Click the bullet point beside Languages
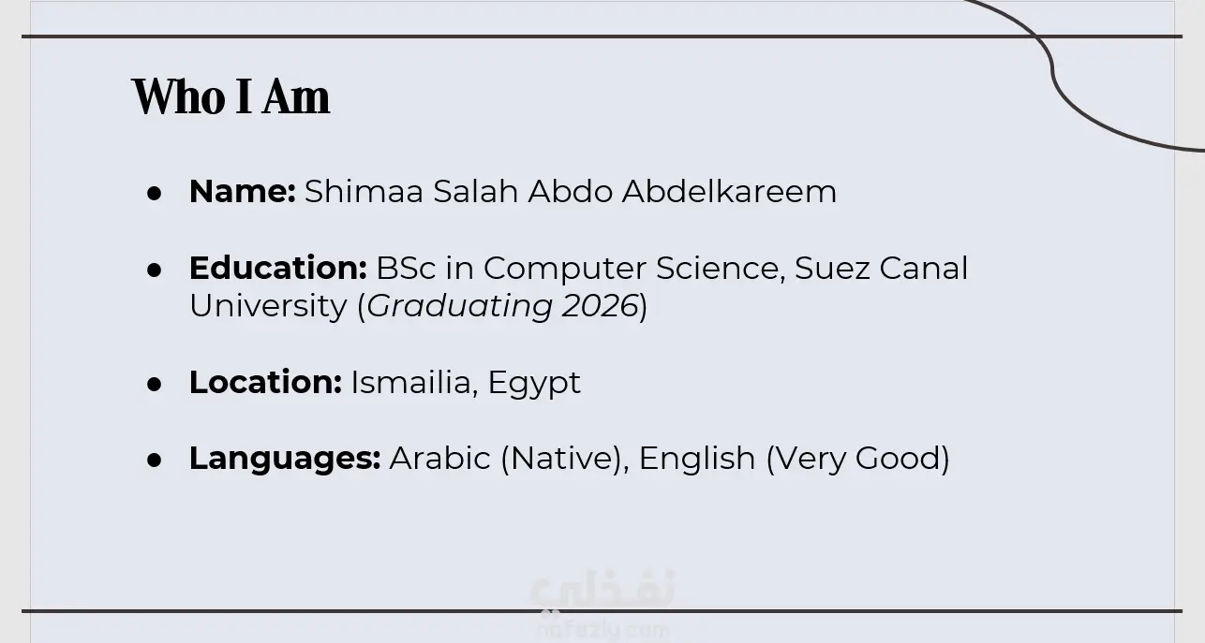The image size is (1205, 643). tap(155, 459)
